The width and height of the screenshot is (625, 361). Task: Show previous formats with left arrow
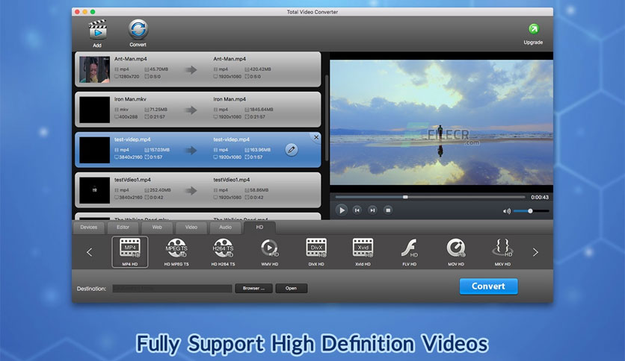click(x=89, y=252)
